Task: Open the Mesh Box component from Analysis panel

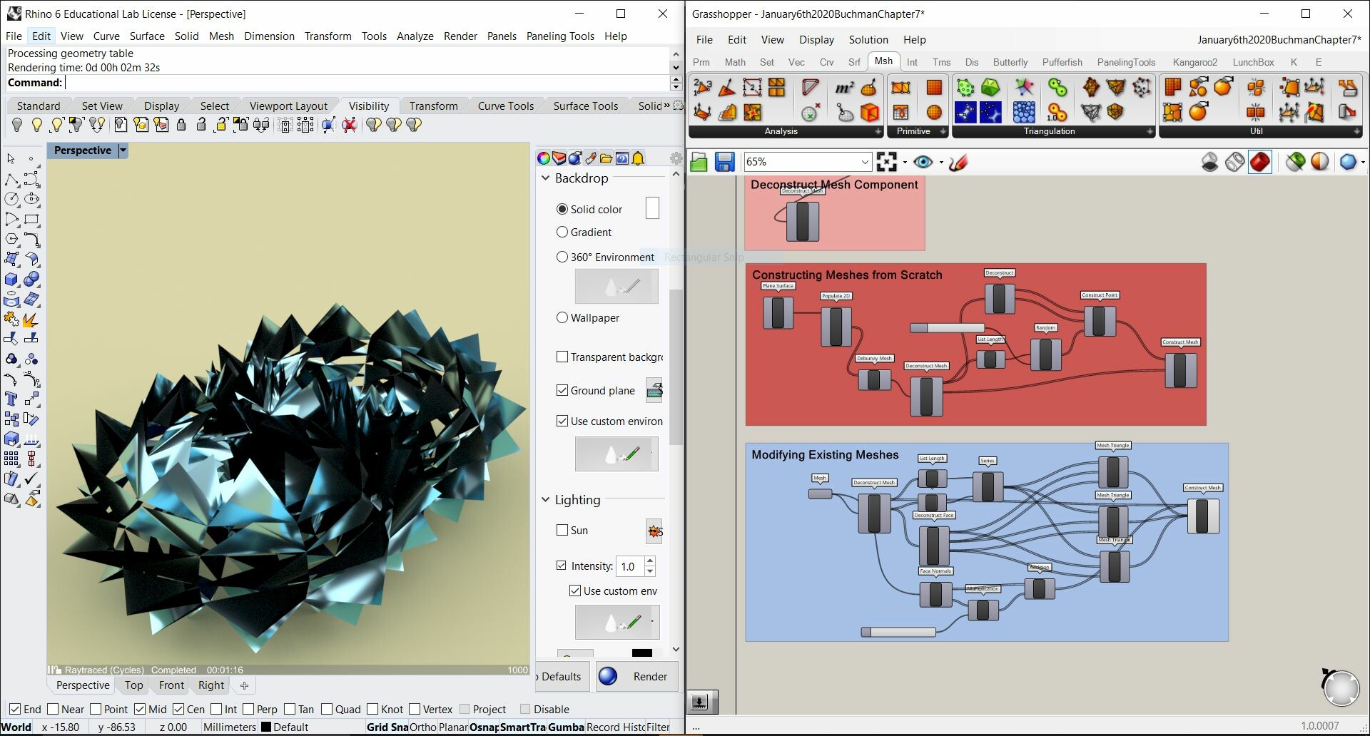Action: pos(869,113)
